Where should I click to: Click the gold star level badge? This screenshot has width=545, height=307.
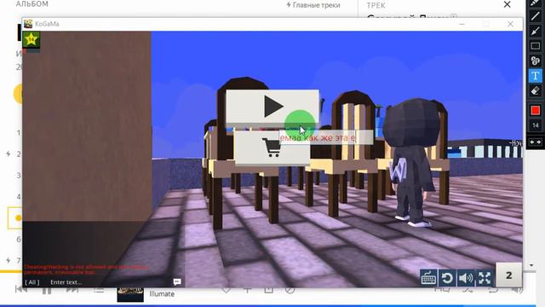(32, 39)
